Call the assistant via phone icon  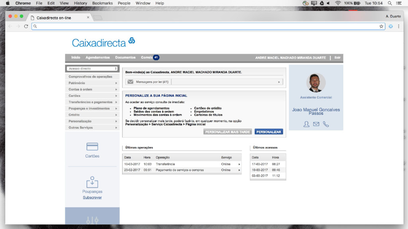point(326,124)
